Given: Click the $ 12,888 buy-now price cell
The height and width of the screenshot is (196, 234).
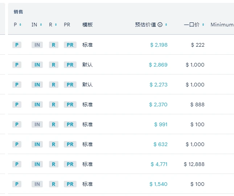Looking at the screenshot, I should click(x=194, y=164).
